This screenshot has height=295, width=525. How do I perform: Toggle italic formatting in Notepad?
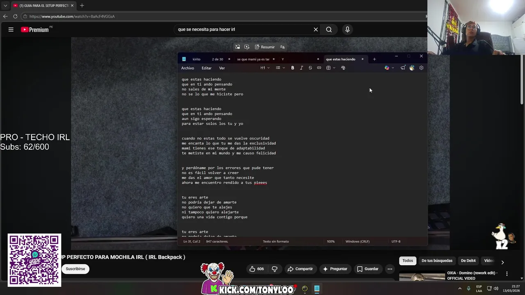(301, 68)
